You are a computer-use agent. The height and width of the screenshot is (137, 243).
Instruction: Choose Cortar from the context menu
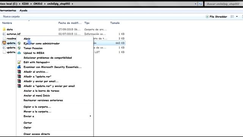click(28, 123)
